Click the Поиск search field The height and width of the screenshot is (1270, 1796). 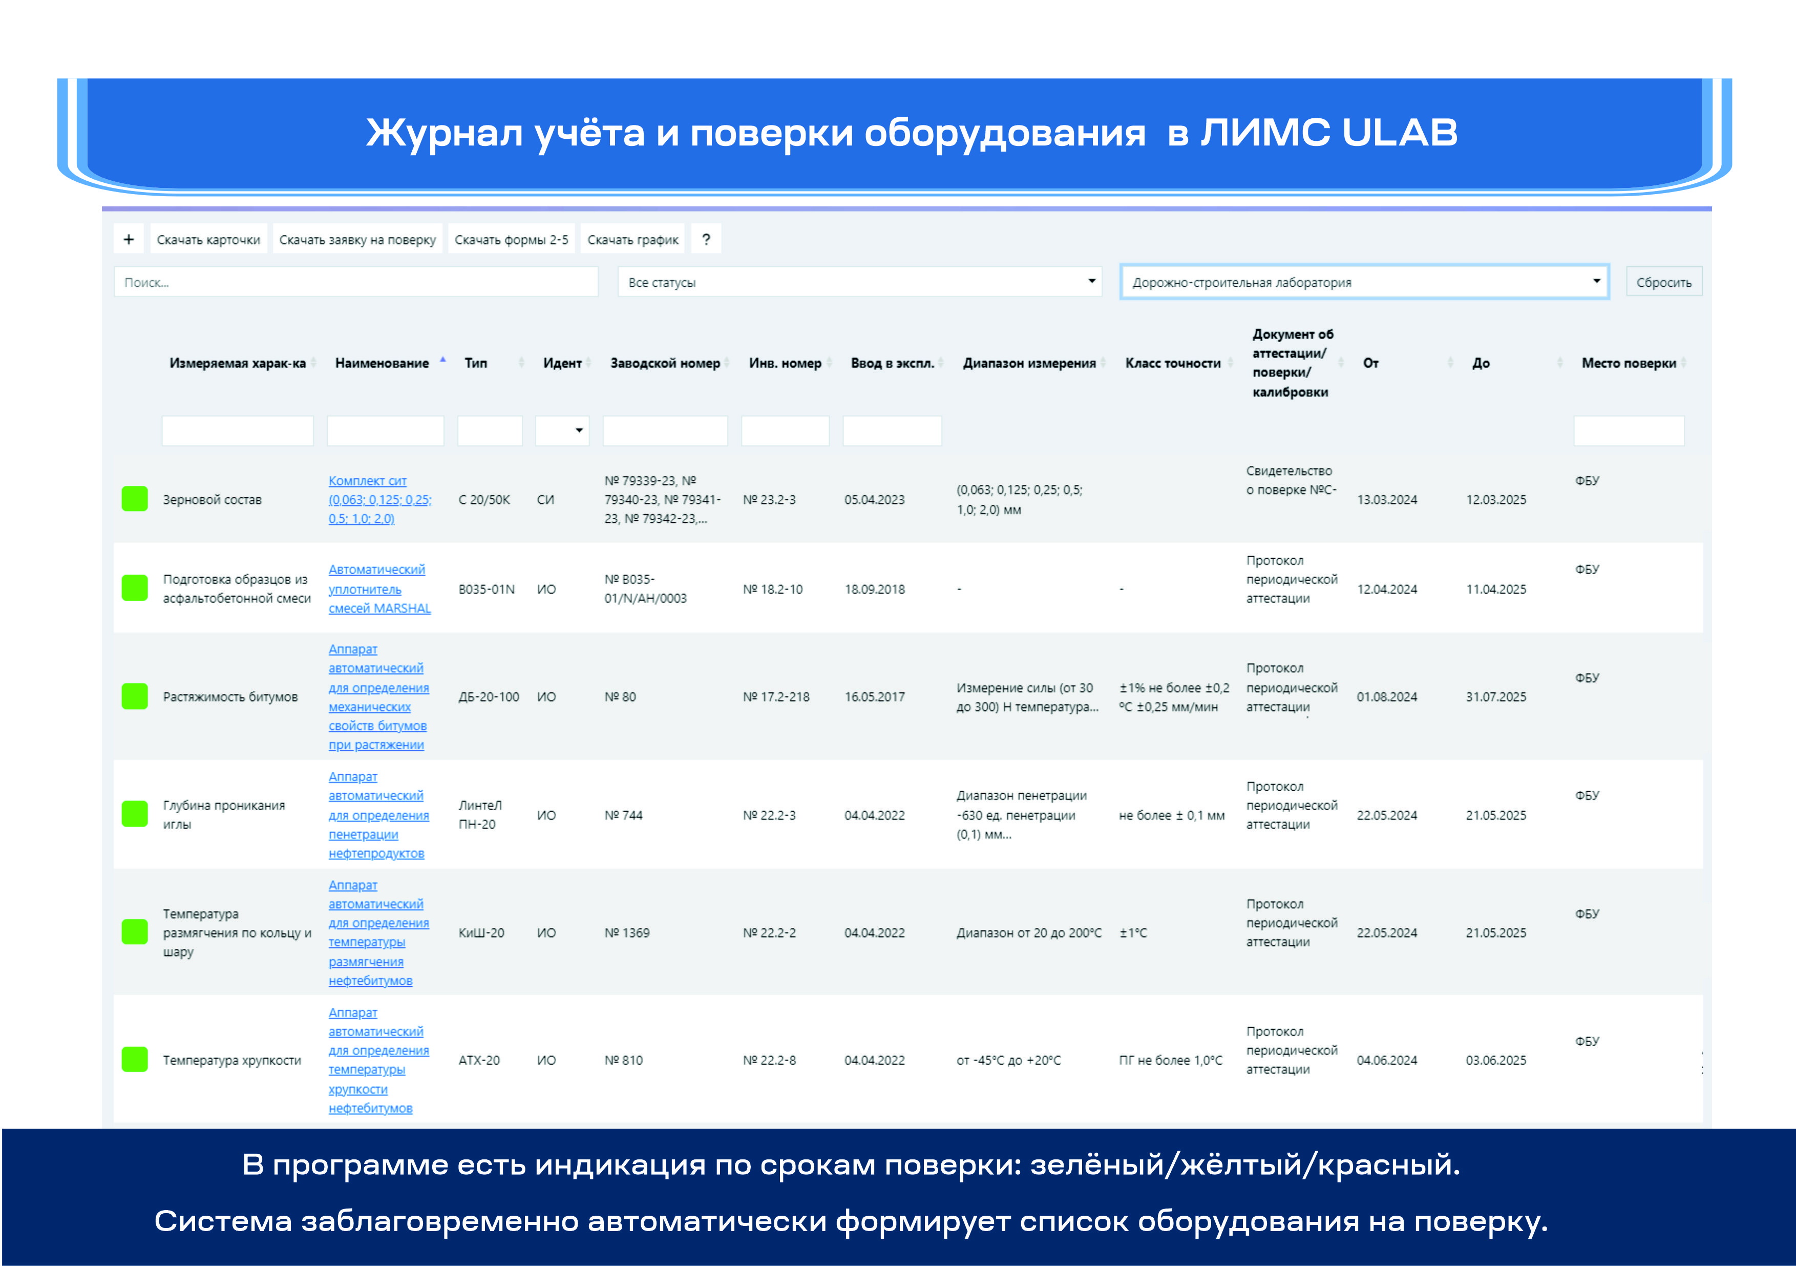coord(356,282)
